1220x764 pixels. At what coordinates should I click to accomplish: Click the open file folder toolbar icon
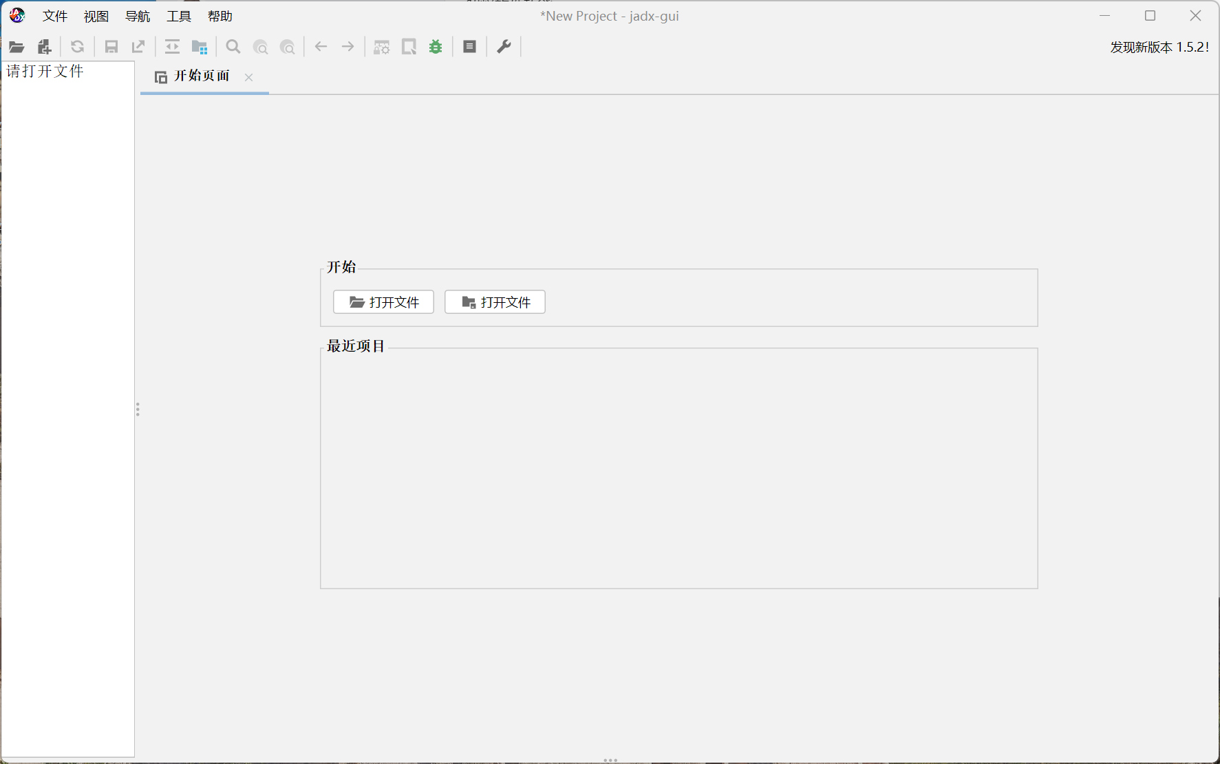click(x=17, y=47)
